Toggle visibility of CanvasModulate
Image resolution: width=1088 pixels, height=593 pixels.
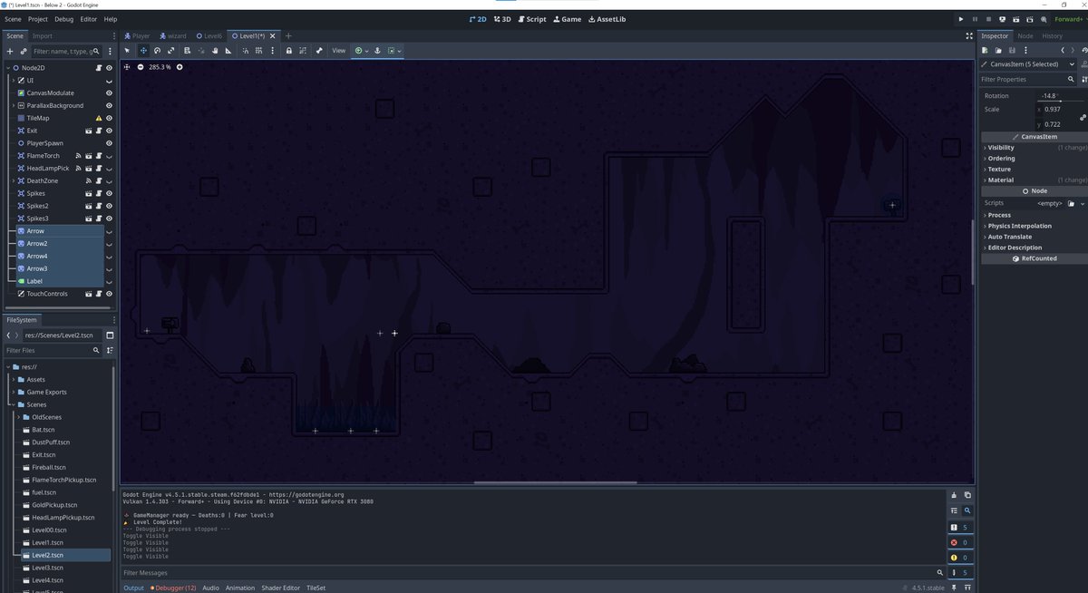109,92
